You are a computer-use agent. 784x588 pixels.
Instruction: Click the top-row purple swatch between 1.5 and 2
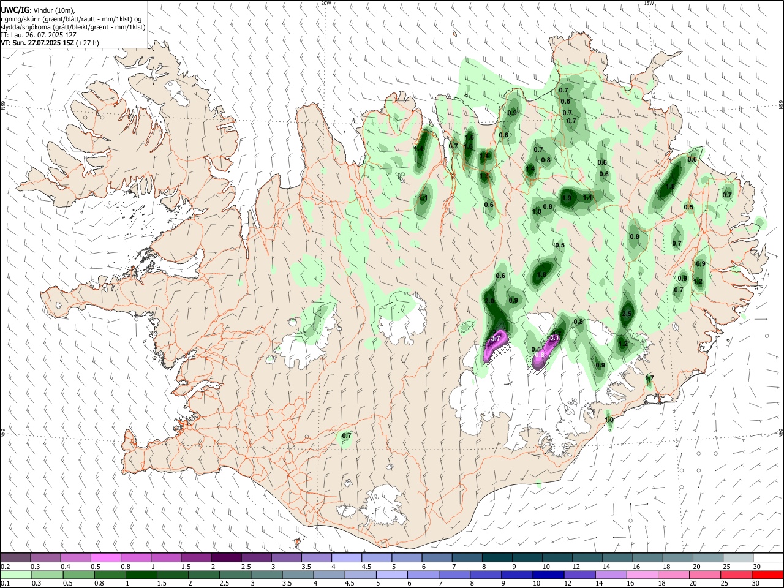pos(196,557)
